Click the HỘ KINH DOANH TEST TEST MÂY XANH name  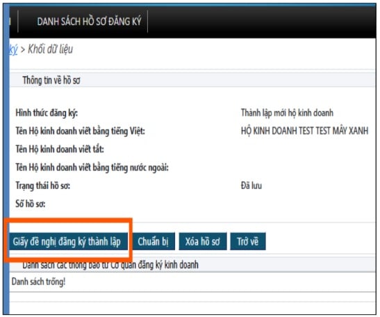[x=304, y=131]
